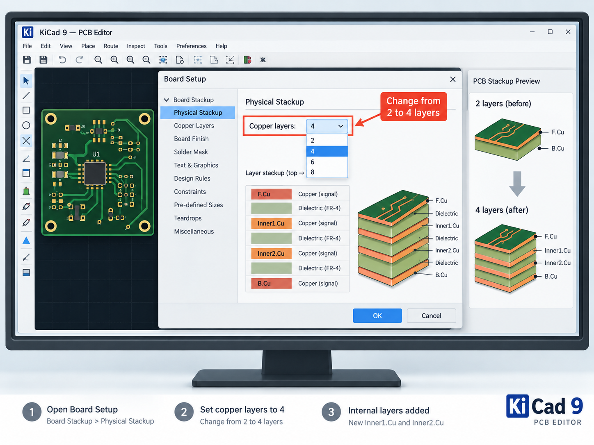Click the redo arrow in toolbar
Screen dimensions: 594x445
pyautogui.click(x=79, y=60)
